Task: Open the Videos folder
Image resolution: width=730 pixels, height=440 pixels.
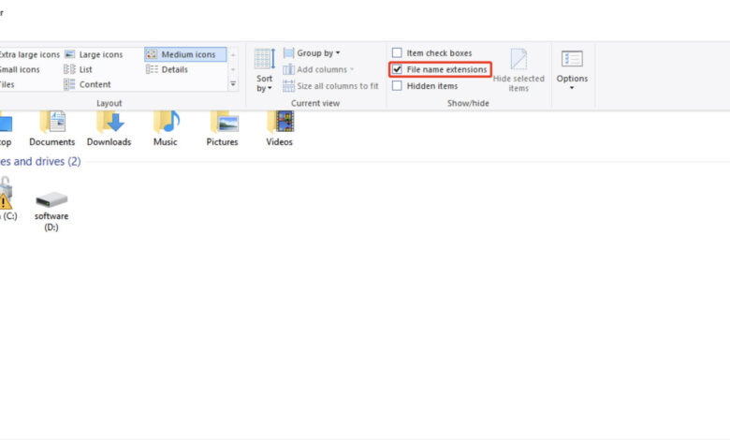Action: tap(279, 128)
